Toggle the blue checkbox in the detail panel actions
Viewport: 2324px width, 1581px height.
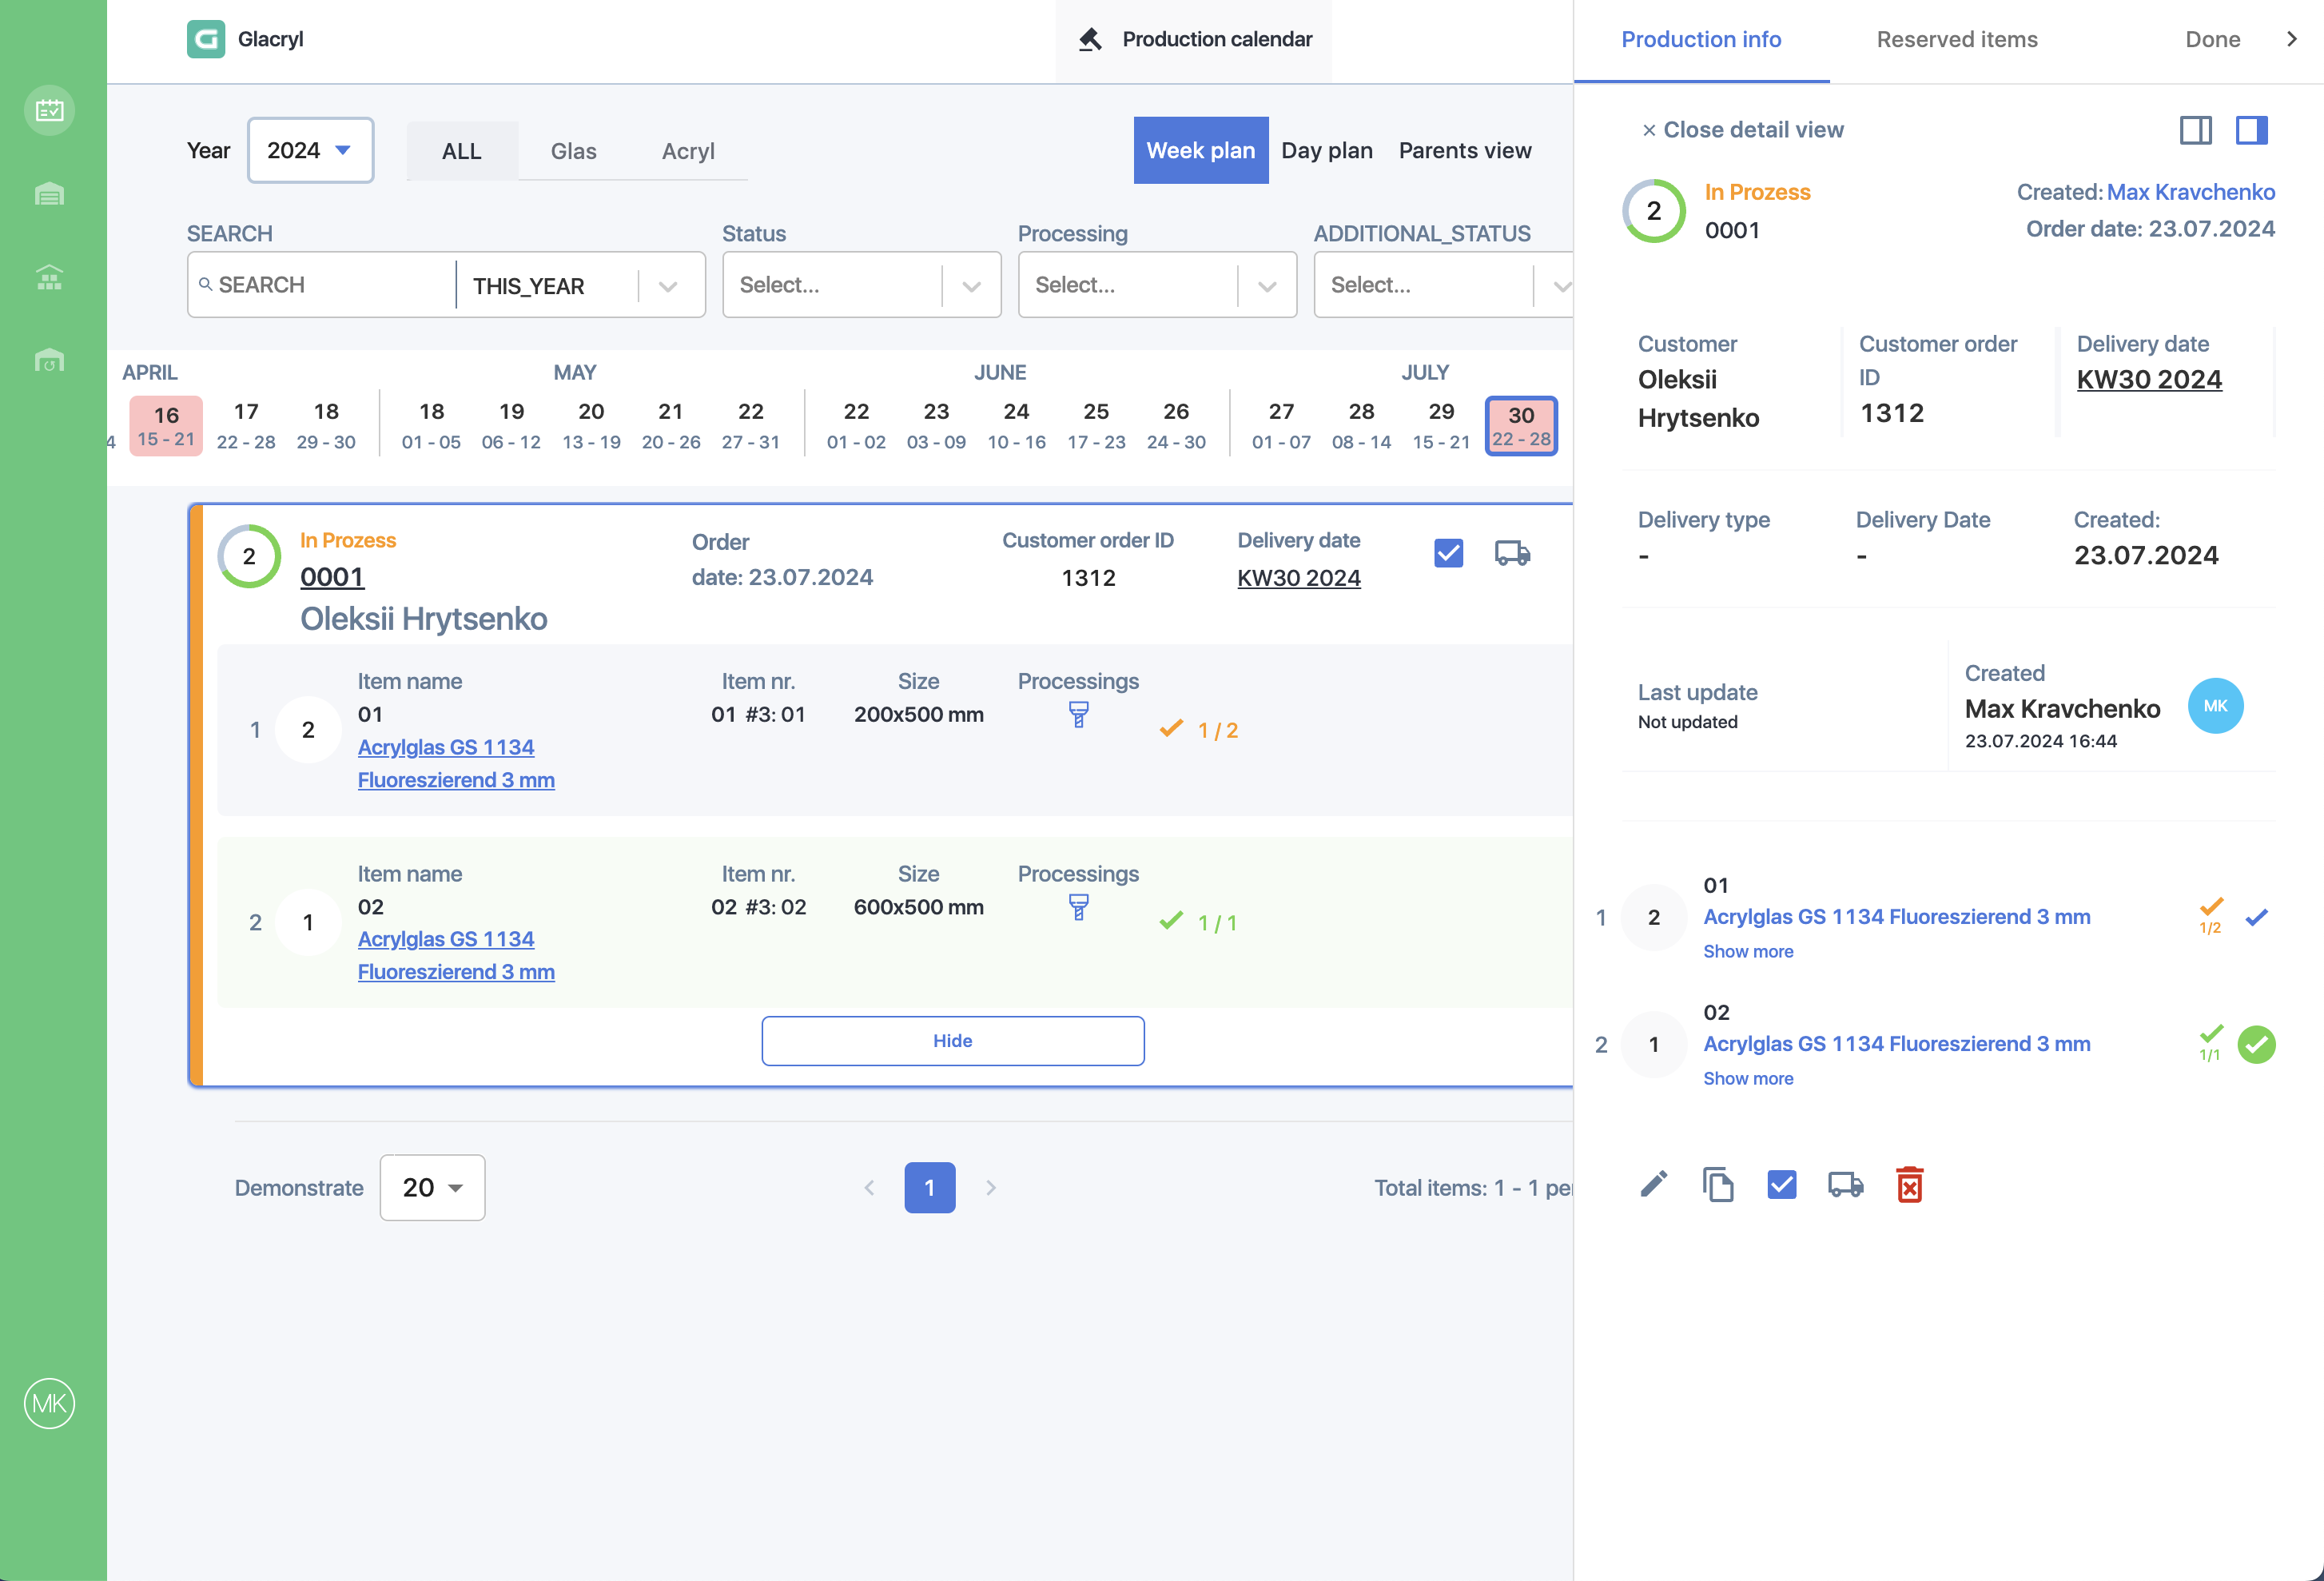click(x=1782, y=1185)
